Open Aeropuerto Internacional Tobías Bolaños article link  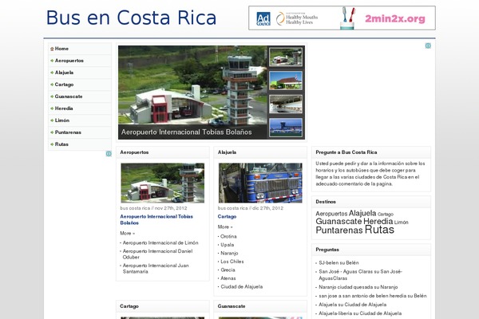(x=156, y=220)
